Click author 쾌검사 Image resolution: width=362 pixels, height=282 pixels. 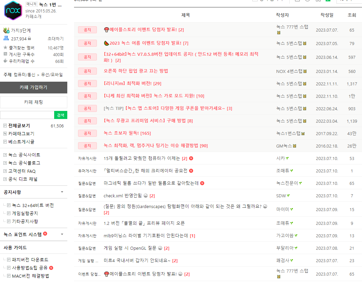283,260
